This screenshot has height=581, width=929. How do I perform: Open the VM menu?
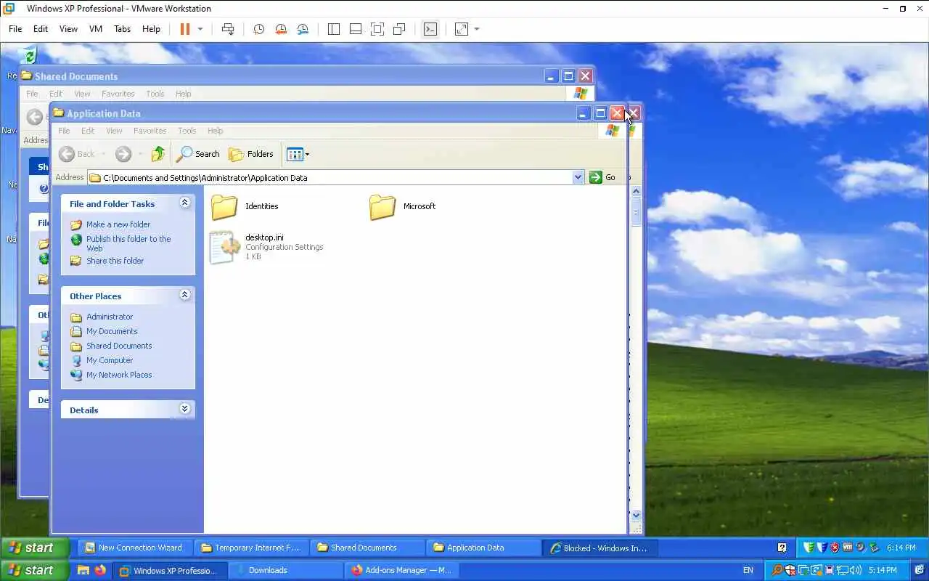[x=96, y=29]
